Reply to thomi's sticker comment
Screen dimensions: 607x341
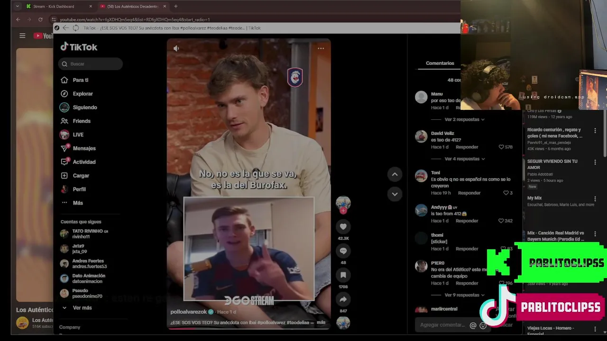(x=467, y=249)
